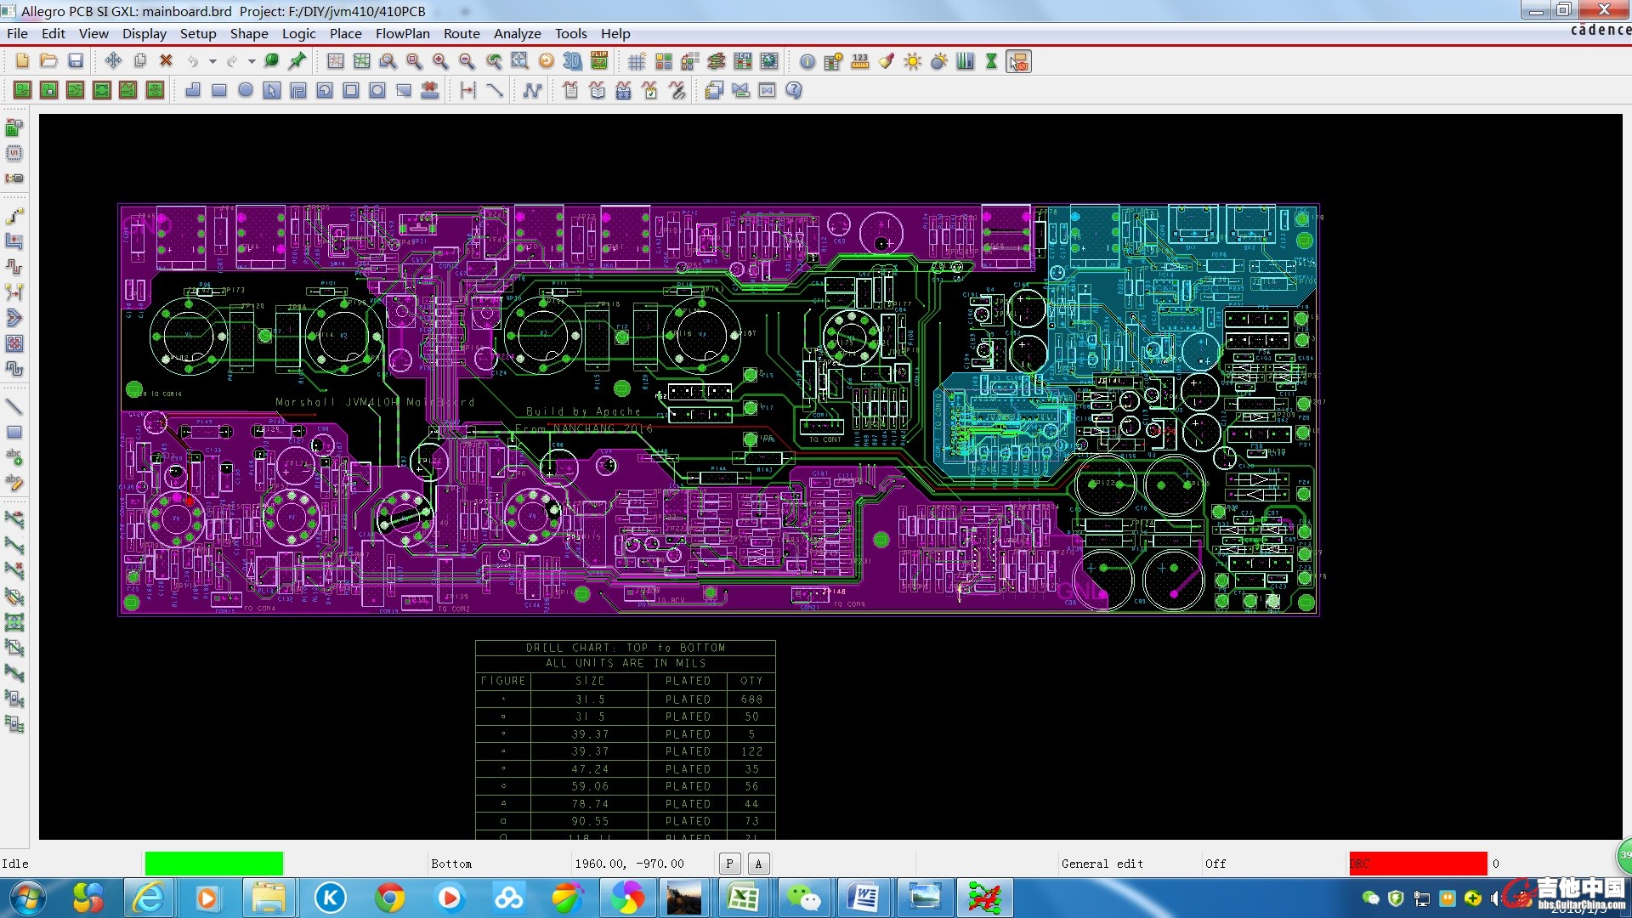Select the Show Measure ruler icon

[860, 61]
